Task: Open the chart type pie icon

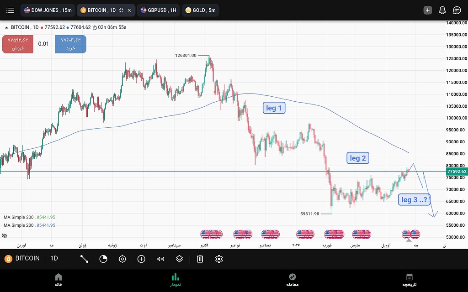Action: click(103, 259)
